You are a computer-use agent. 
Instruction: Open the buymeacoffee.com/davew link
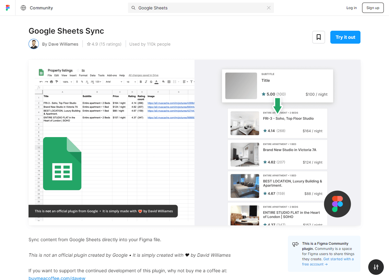57,278
